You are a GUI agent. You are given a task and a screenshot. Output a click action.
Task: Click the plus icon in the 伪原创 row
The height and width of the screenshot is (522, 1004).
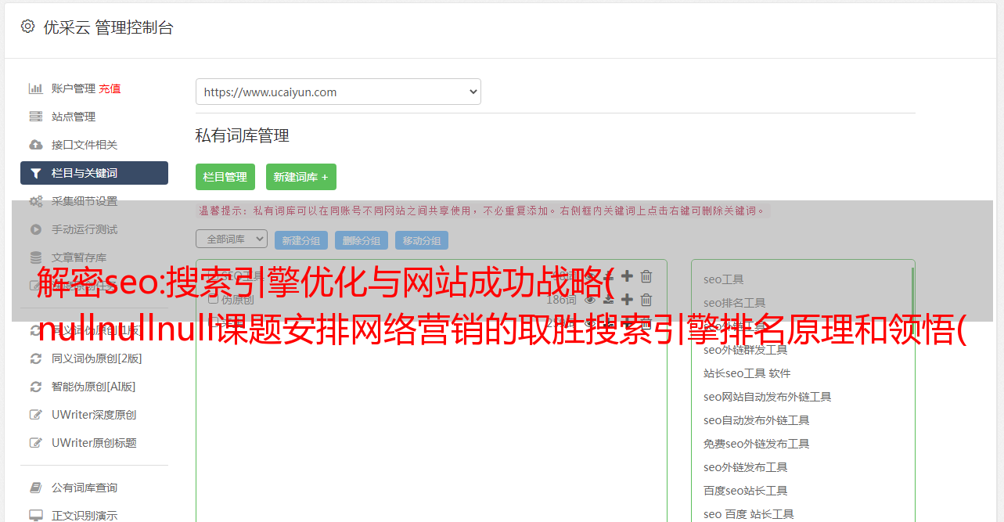click(627, 300)
